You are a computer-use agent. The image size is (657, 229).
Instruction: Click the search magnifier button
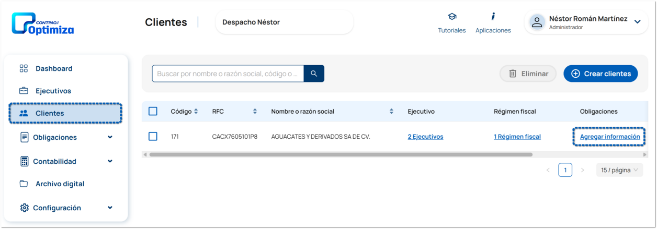314,74
